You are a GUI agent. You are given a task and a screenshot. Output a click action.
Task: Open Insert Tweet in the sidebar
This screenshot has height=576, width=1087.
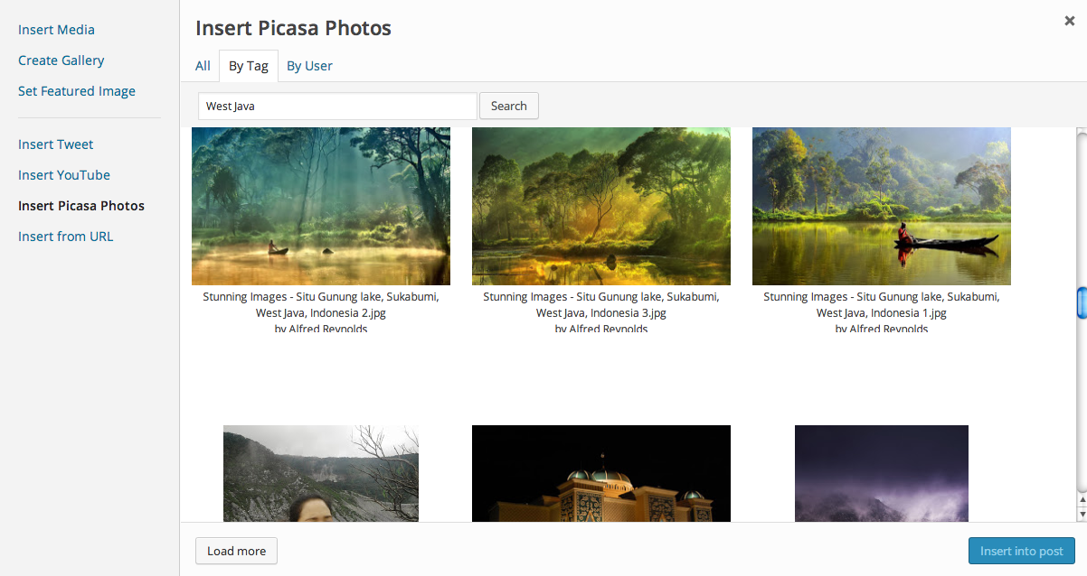[x=55, y=144]
